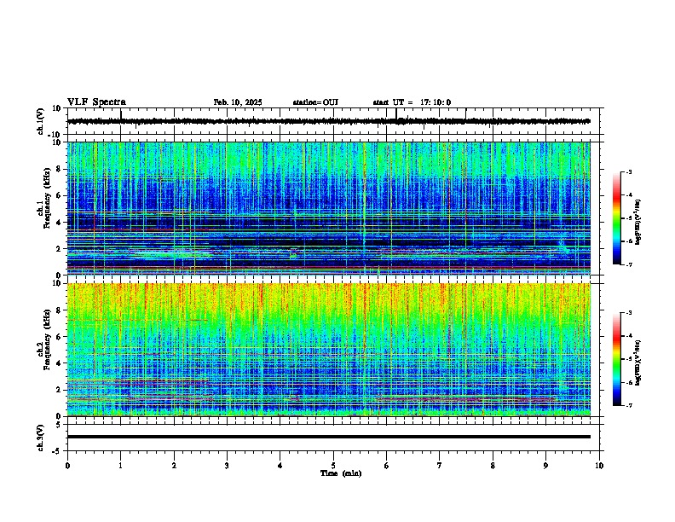Click the ch.2 spectrogram color scale bar
The height and width of the screenshot is (522, 675).
(617, 359)
